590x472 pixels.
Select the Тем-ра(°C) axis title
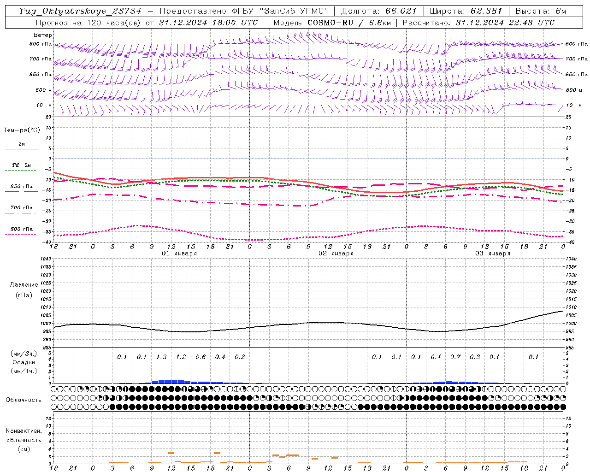coord(22,130)
